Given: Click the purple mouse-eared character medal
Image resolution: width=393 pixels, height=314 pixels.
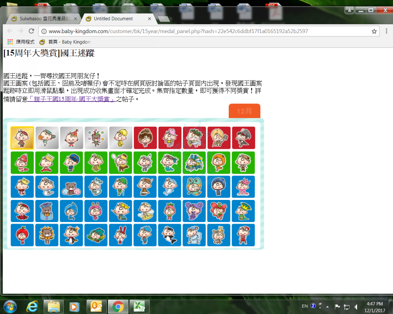Looking at the screenshot, I should point(194,211).
